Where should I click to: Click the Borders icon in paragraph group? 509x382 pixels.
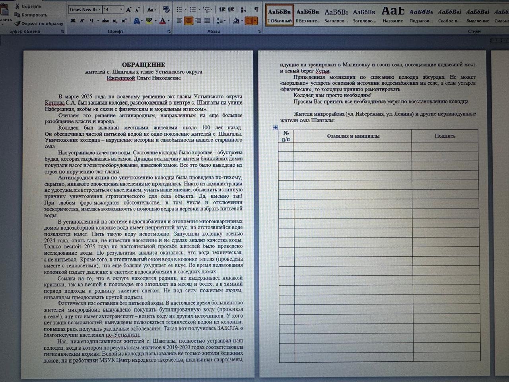[249, 21]
